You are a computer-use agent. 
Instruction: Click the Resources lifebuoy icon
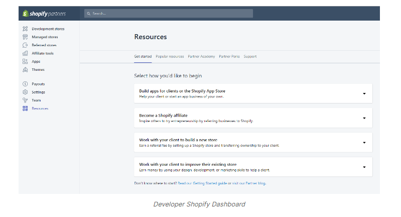(x=25, y=108)
